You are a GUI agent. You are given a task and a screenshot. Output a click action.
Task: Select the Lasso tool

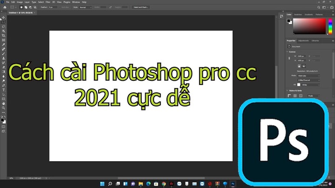pyautogui.click(x=3, y=26)
